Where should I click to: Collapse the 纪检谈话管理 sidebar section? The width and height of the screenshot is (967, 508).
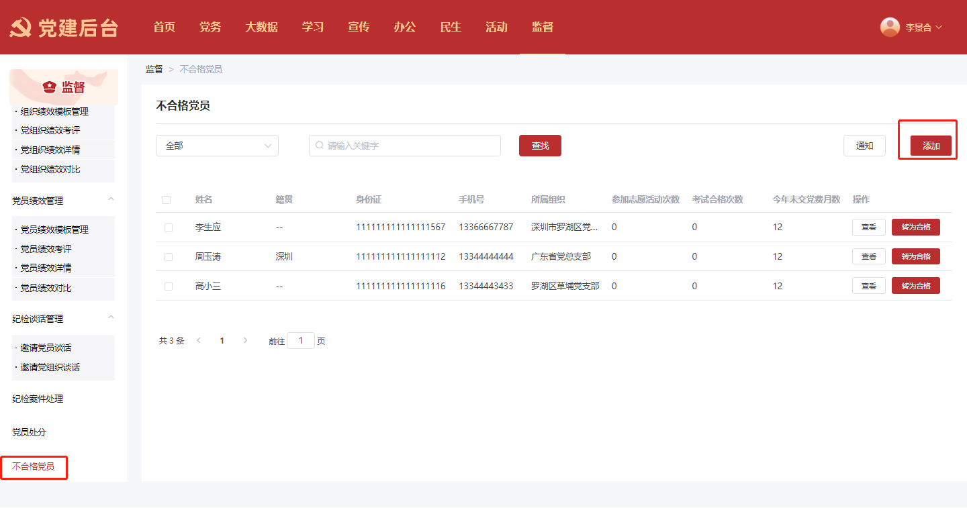coord(111,318)
